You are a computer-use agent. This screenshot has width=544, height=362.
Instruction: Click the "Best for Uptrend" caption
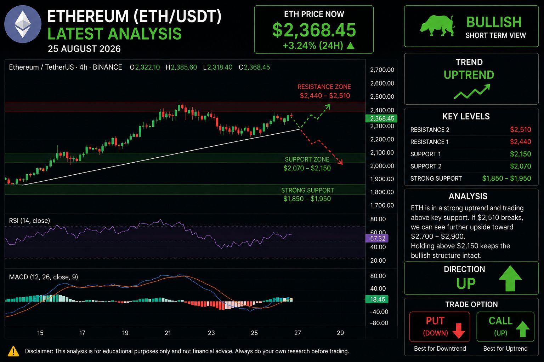(x=505, y=349)
